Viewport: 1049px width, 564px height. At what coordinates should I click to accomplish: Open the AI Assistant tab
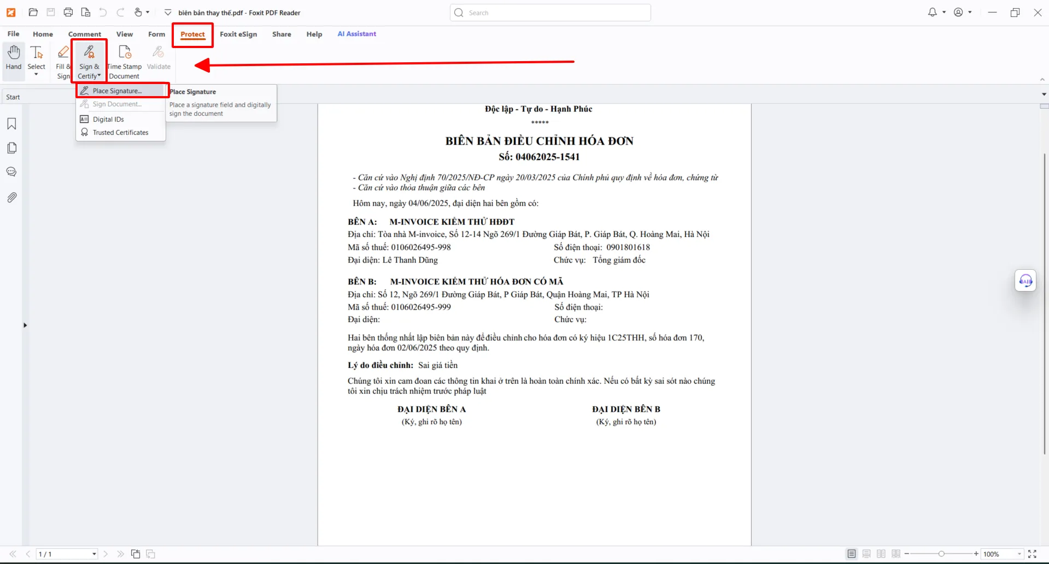[357, 34]
